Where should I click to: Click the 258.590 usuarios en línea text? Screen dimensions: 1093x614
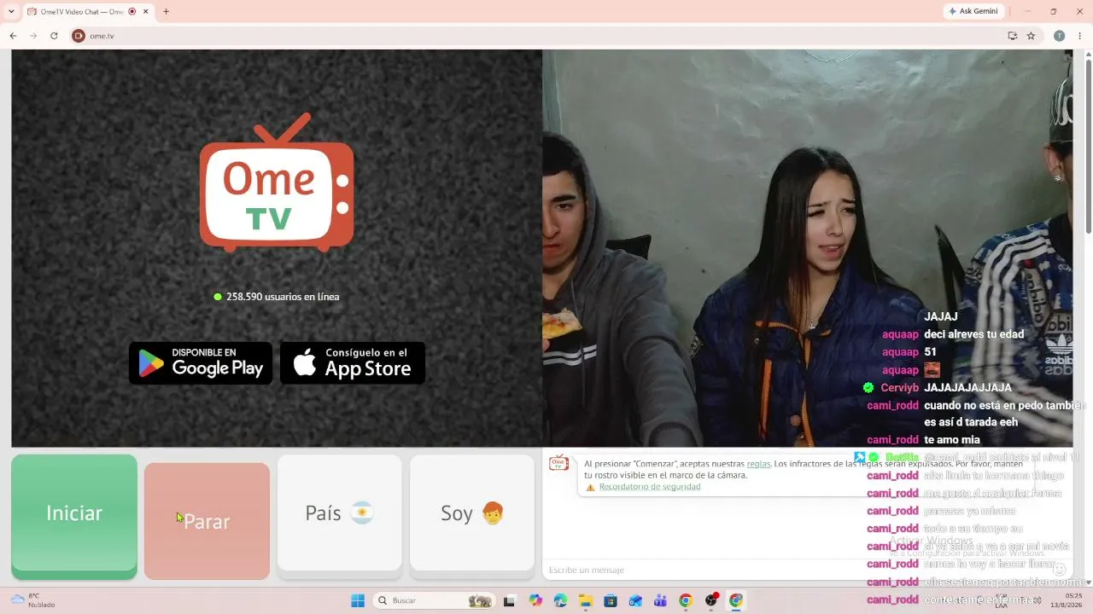[x=283, y=297]
